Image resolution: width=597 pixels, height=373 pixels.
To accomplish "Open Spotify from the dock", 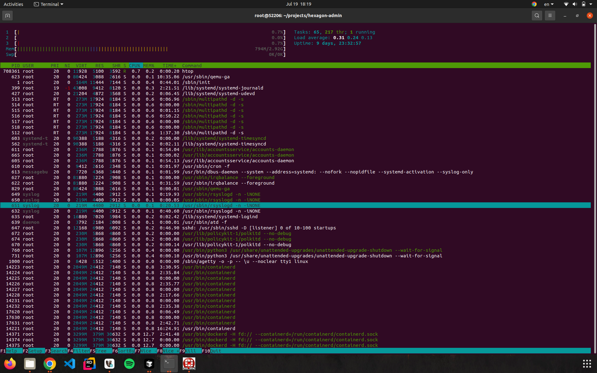I will click(x=129, y=363).
